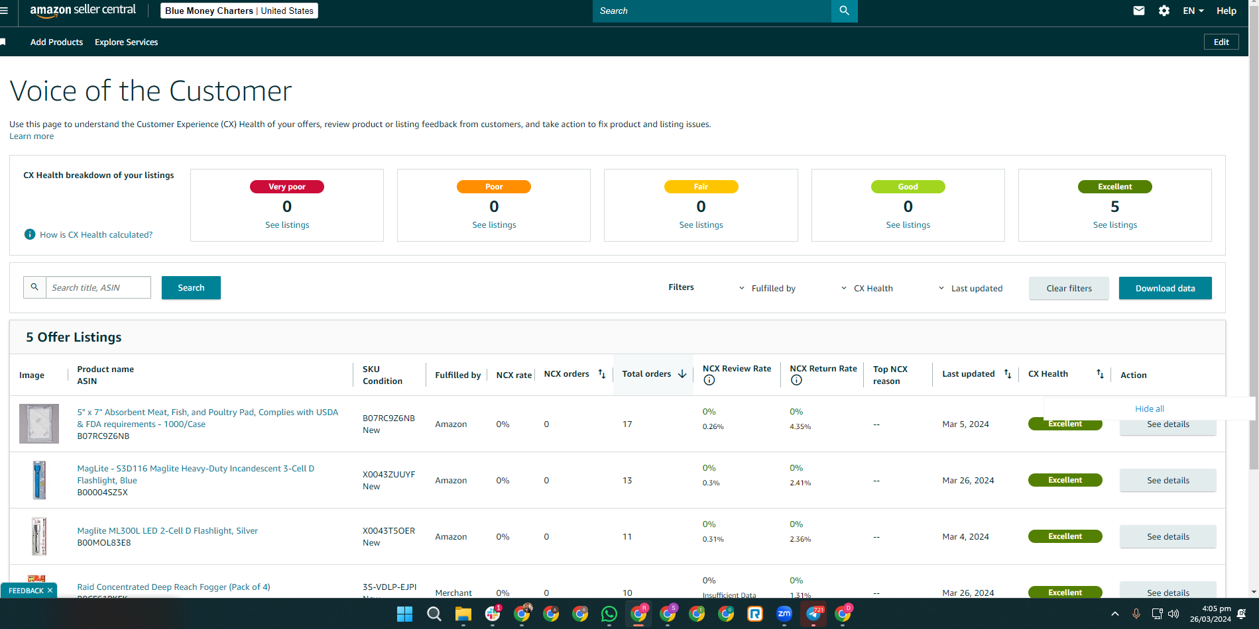This screenshot has width=1259, height=629.
Task: Open the FEEDBACK tab
Action: (x=26, y=591)
